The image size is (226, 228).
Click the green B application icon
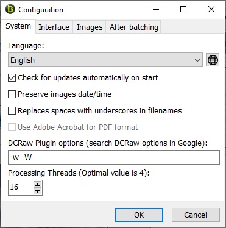pyautogui.click(x=10, y=9)
